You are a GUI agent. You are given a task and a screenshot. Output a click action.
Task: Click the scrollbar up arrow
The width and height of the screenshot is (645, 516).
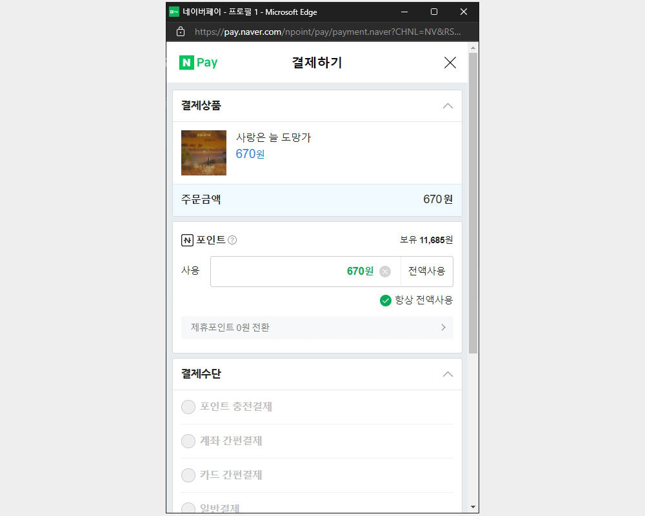[473, 48]
